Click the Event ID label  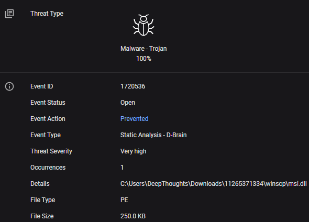tap(42, 86)
